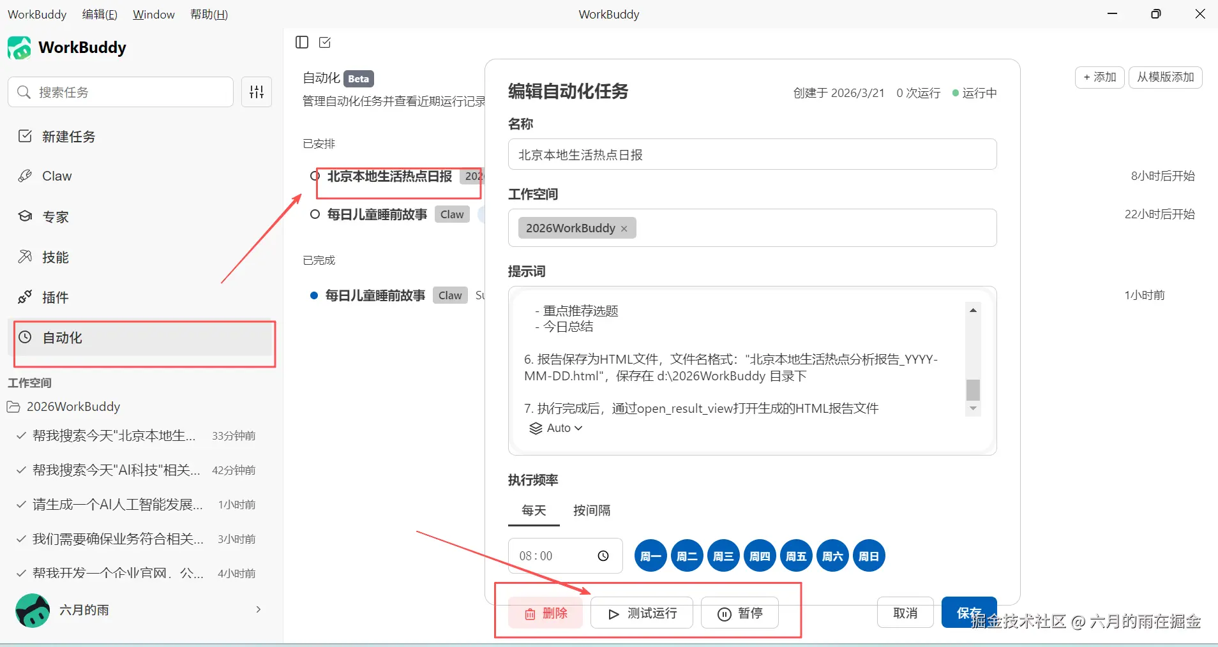This screenshot has width=1218, height=647.
Task: Open the WorkBuddy menu in menu bar
Action: 37,14
